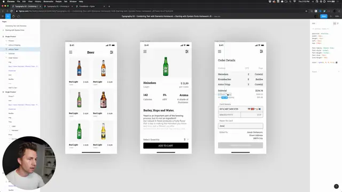This screenshot has width=342, height=192.
Task: Click the blue Share button
Action: [324, 17]
